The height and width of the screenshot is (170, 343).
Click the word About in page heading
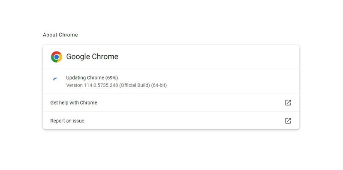tap(50, 35)
